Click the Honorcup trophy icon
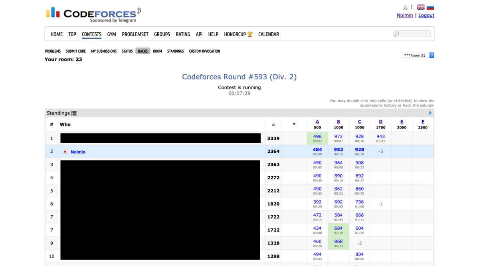This screenshot has height=266, width=479. [x=250, y=34]
